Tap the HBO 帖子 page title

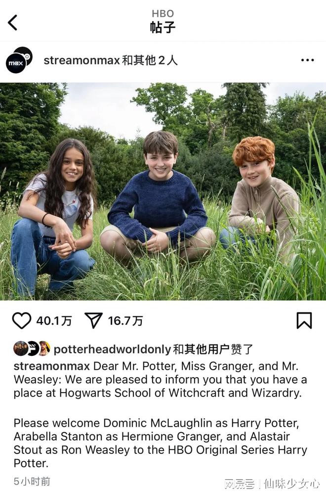[x=163, y=22]
